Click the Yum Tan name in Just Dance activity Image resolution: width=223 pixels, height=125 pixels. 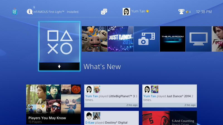(x=149, y=96)
